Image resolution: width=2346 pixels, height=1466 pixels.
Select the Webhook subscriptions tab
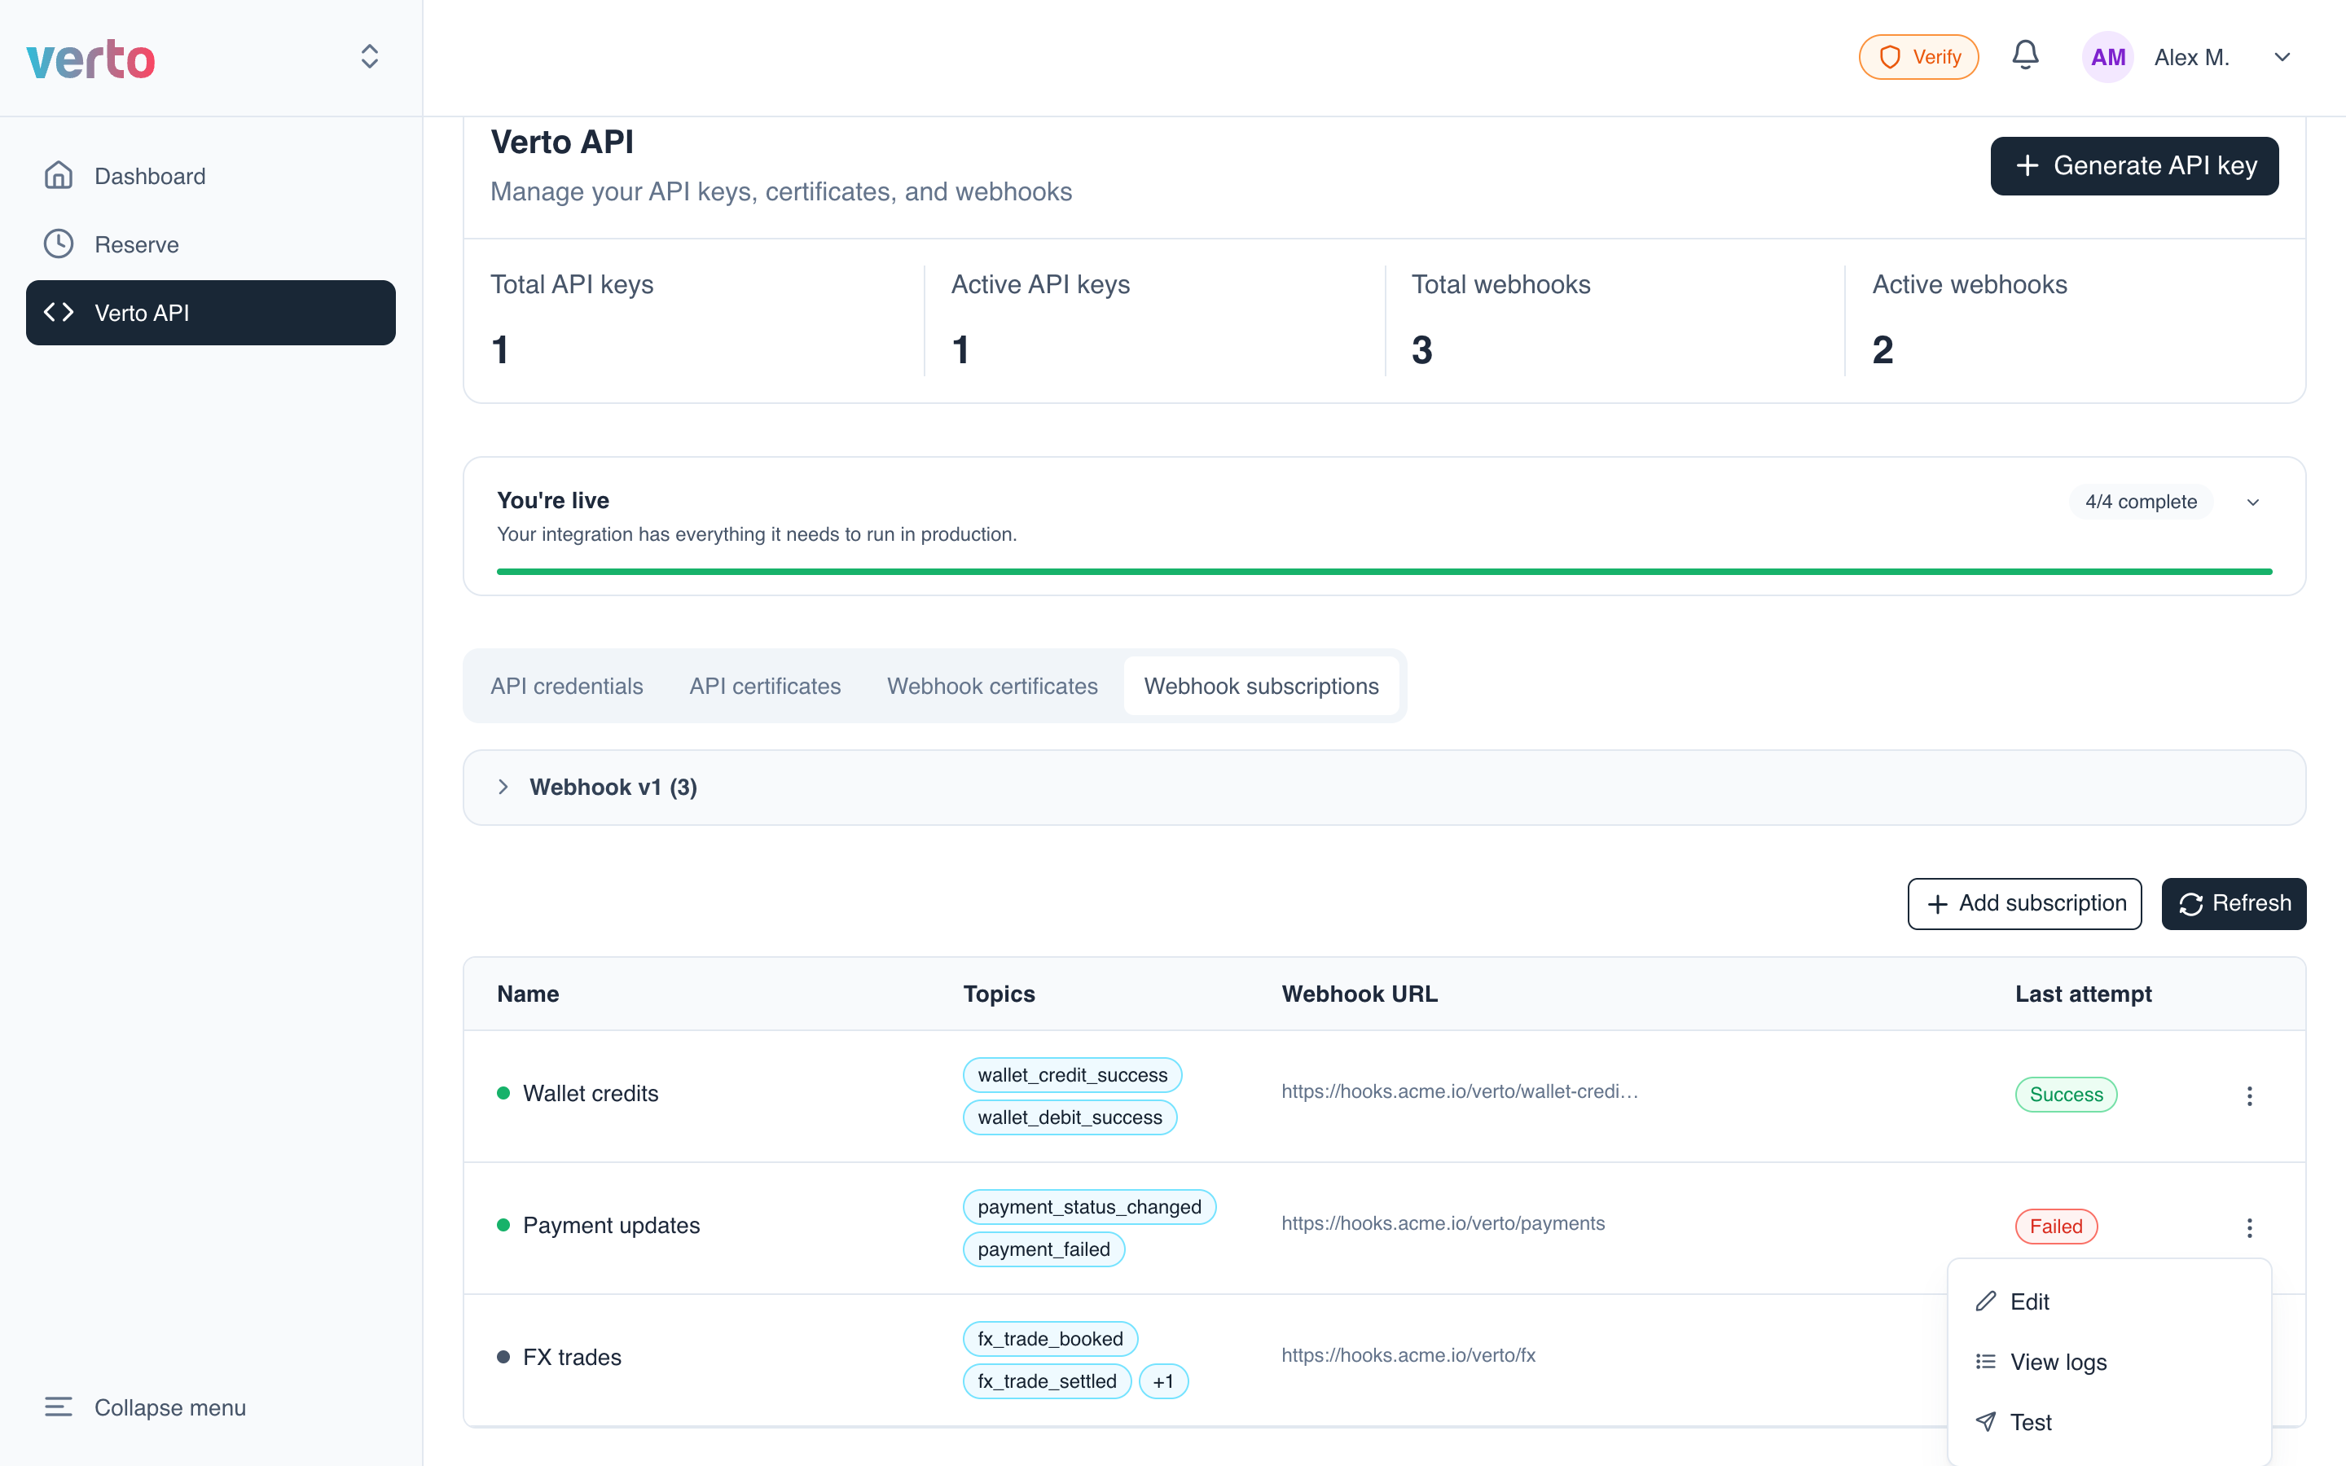point(1261,687)
